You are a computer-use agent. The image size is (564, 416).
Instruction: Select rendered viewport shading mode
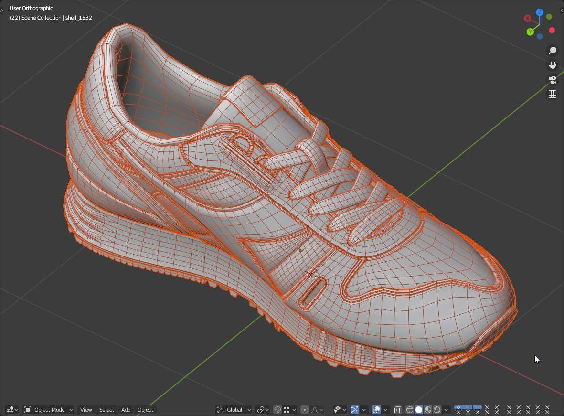point(437,410)
